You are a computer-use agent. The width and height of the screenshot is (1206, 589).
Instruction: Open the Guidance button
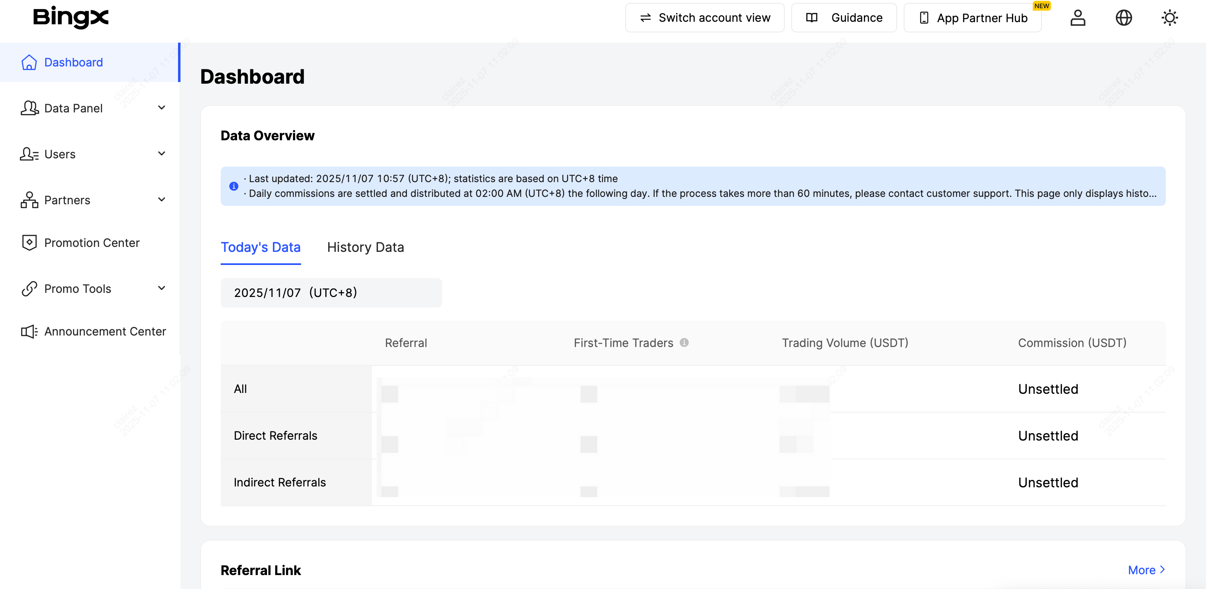[844, 18]
